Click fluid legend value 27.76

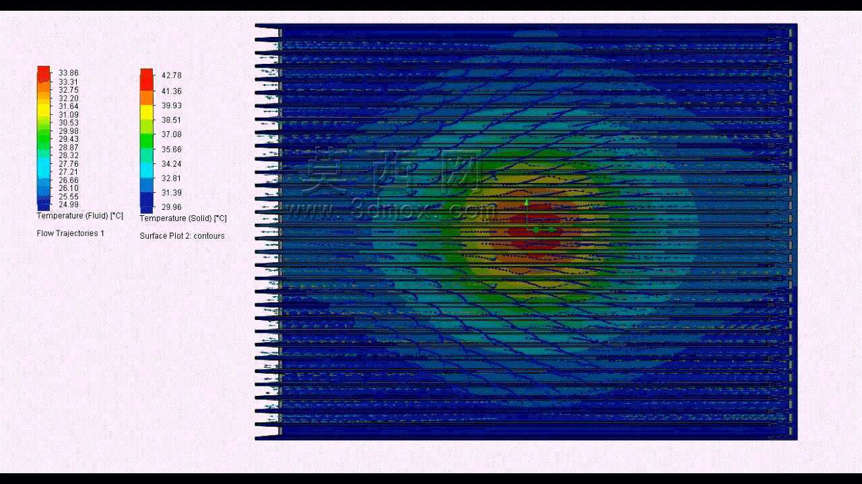pos(69,164)
